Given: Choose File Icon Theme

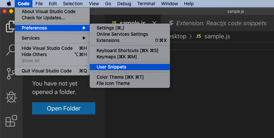Looking at the screenshot, I should click(130, 84).
